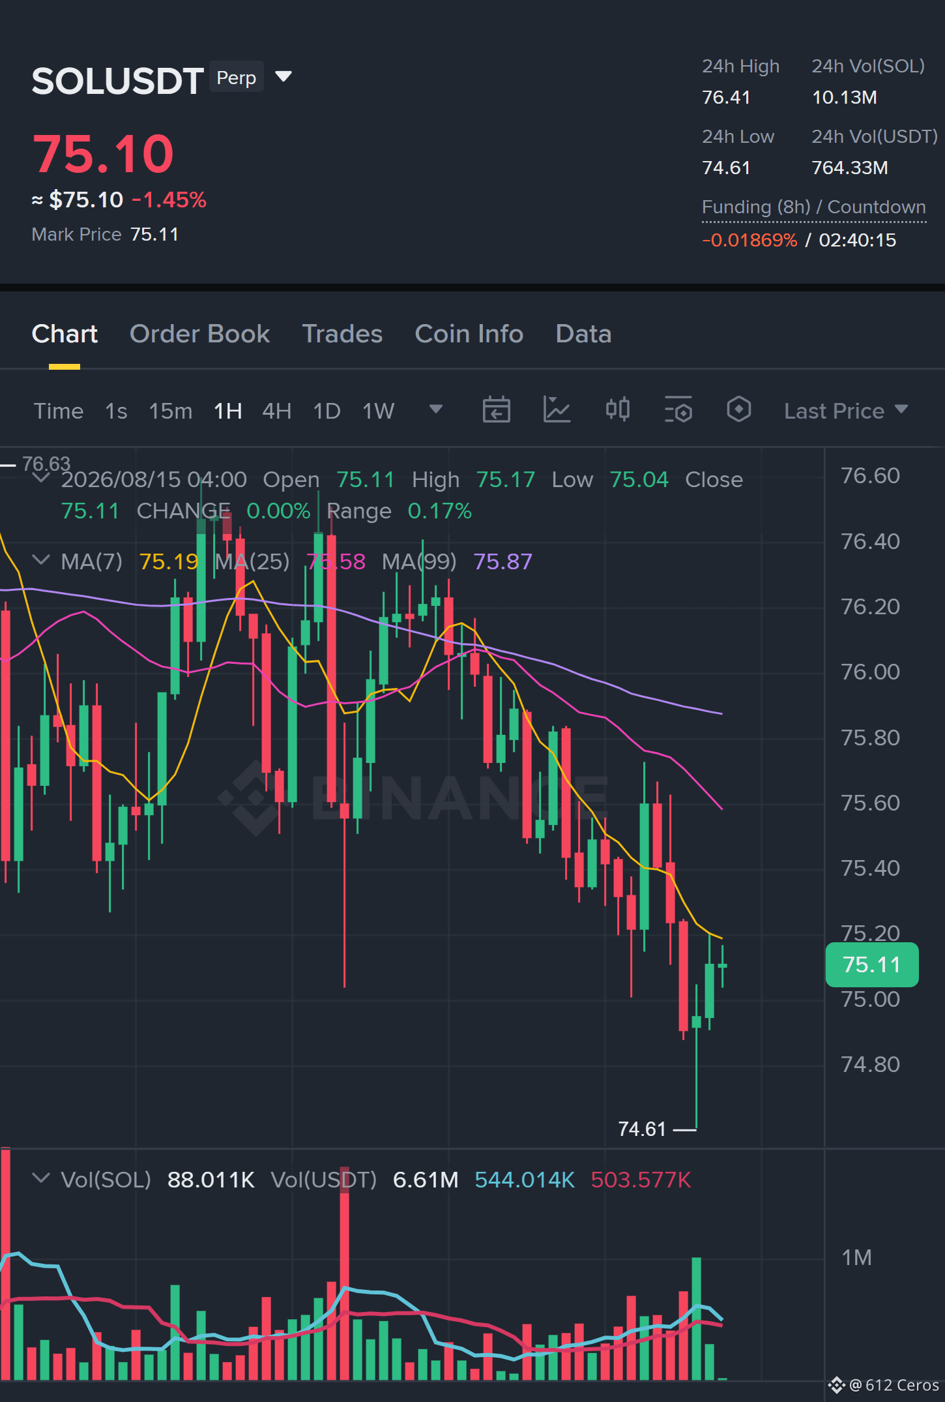Click the ≈ $75.10 USD equivalent
Viewport: 945px width, 1402px height.
click(x=78, y=200)
